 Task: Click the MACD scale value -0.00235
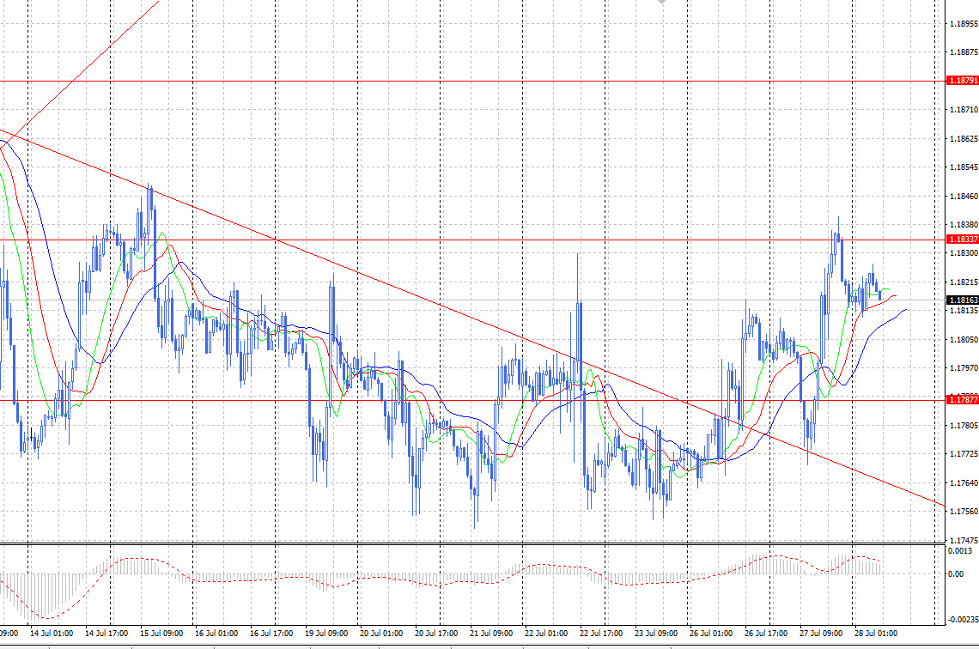click(x=963, y=620)
